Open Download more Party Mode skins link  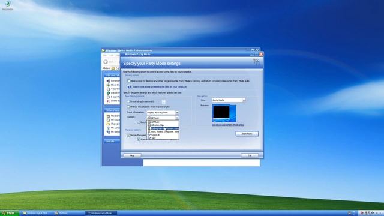tap(228, 125)
